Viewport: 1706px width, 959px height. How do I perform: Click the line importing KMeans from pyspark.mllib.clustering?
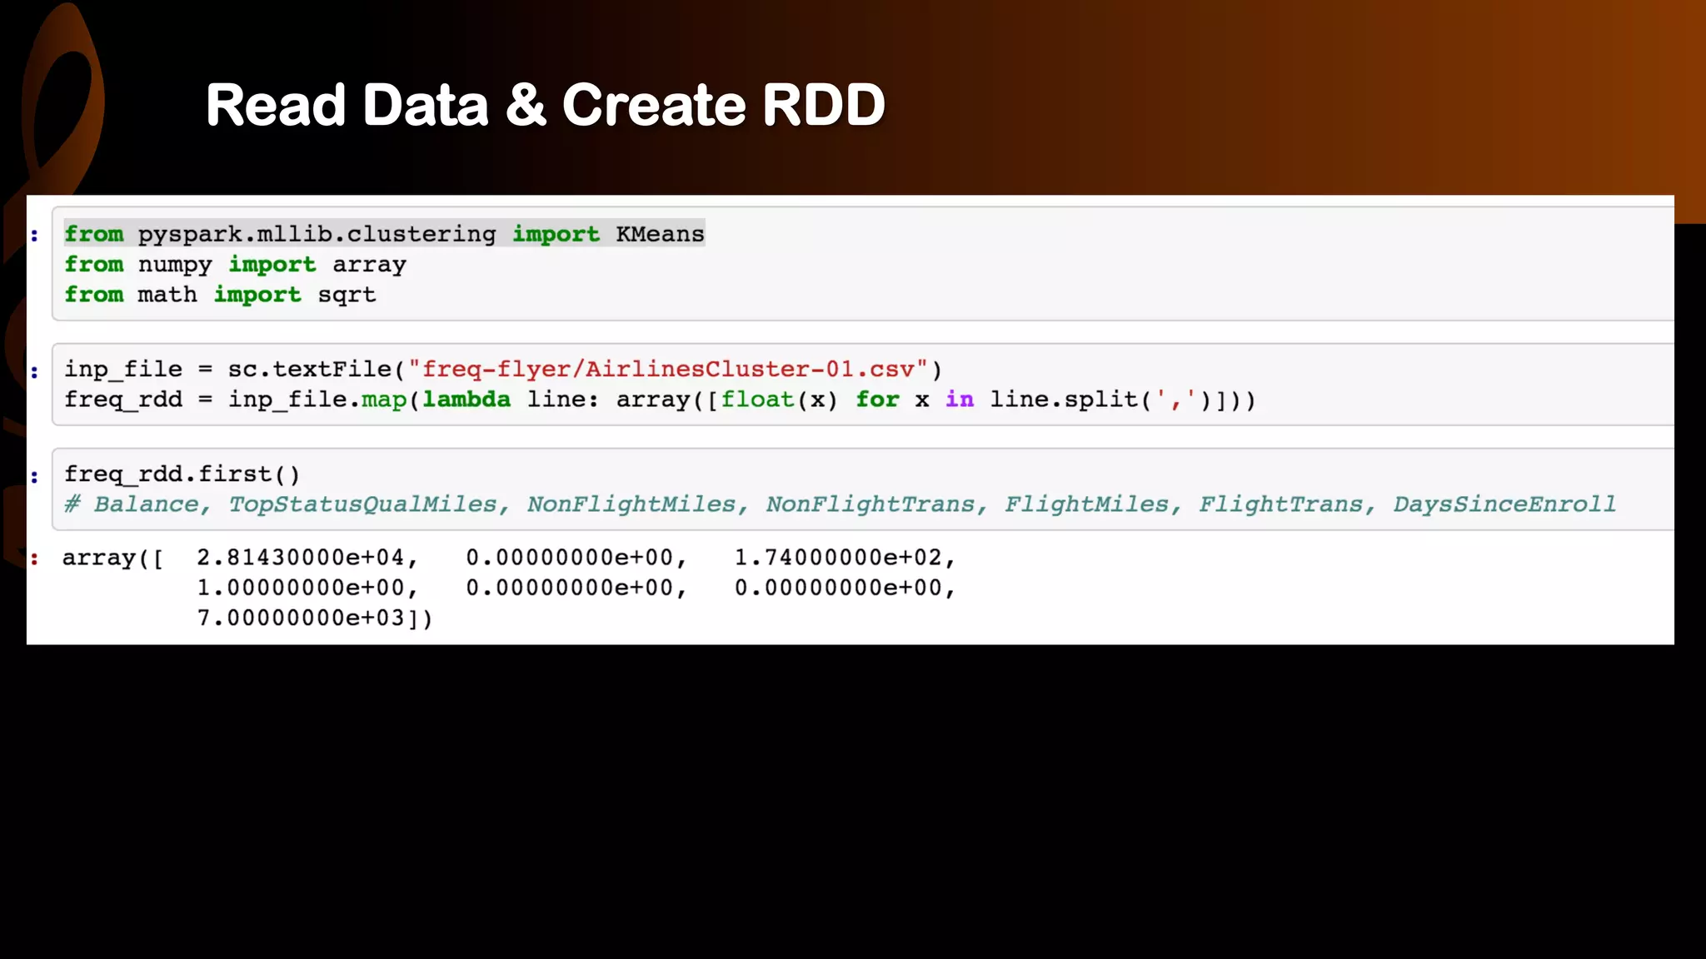(x=384, y=234)
